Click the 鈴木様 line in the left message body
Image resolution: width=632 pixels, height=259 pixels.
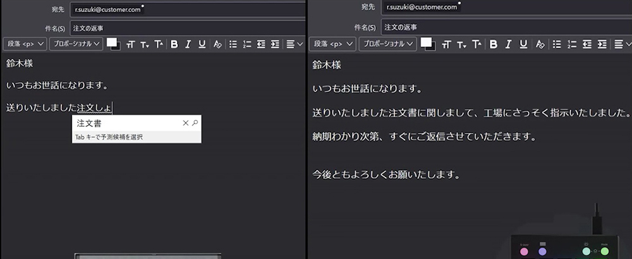click(x=20, y=64)
